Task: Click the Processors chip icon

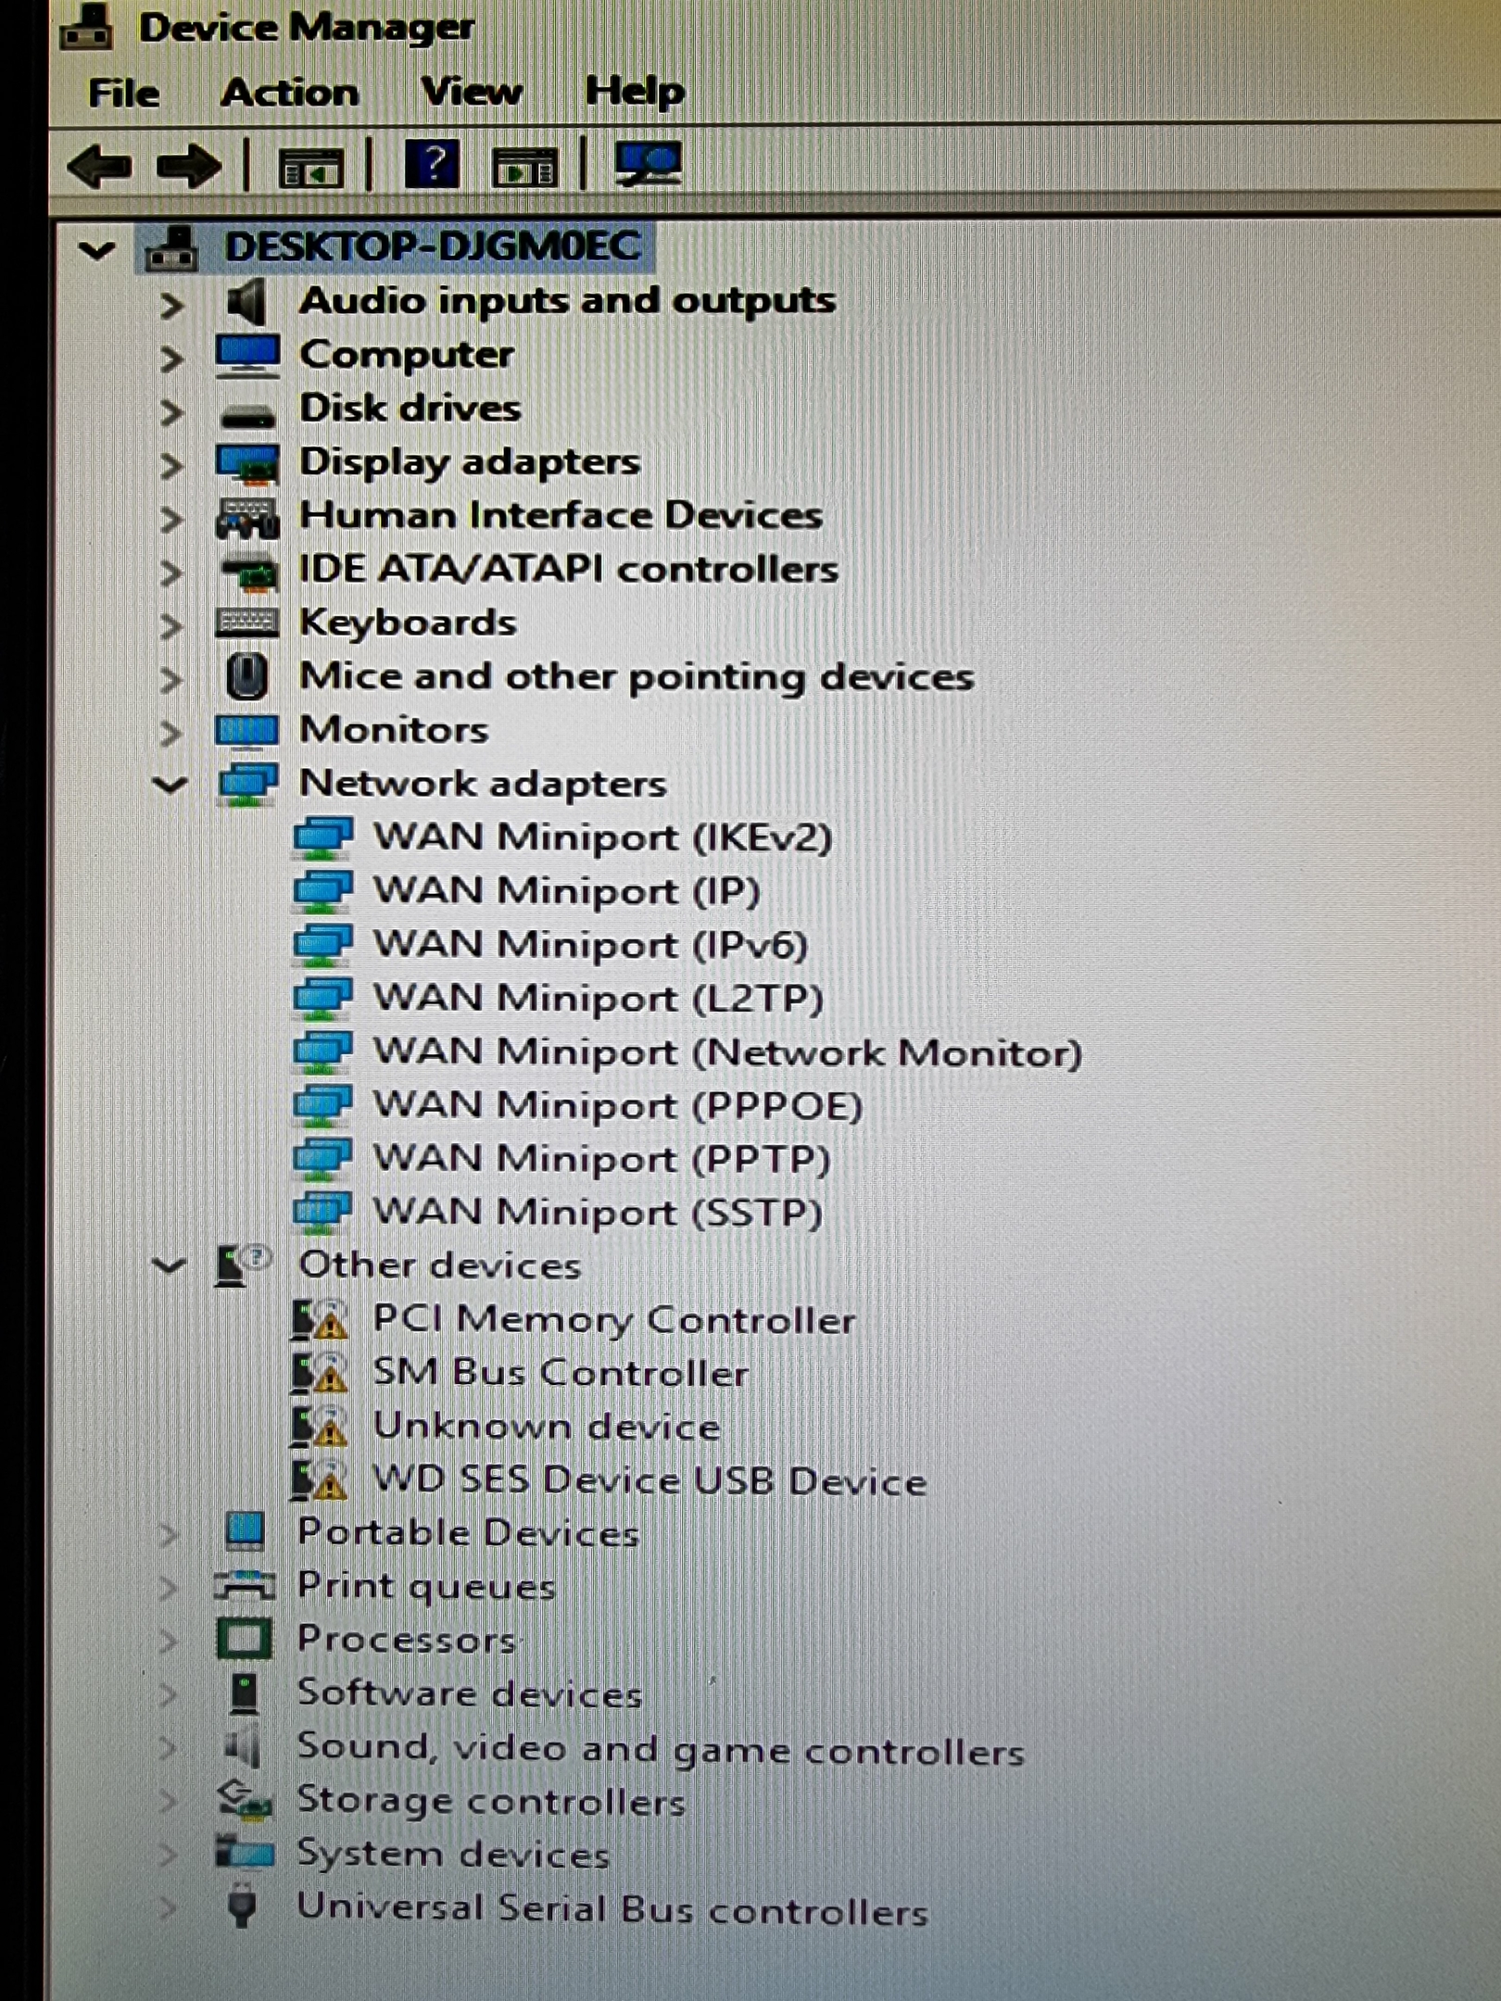Action: tap(245, 1639)
